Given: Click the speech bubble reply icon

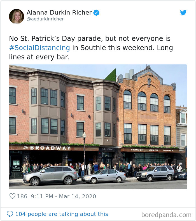Looking at the screenshot, I should (10, 214).
